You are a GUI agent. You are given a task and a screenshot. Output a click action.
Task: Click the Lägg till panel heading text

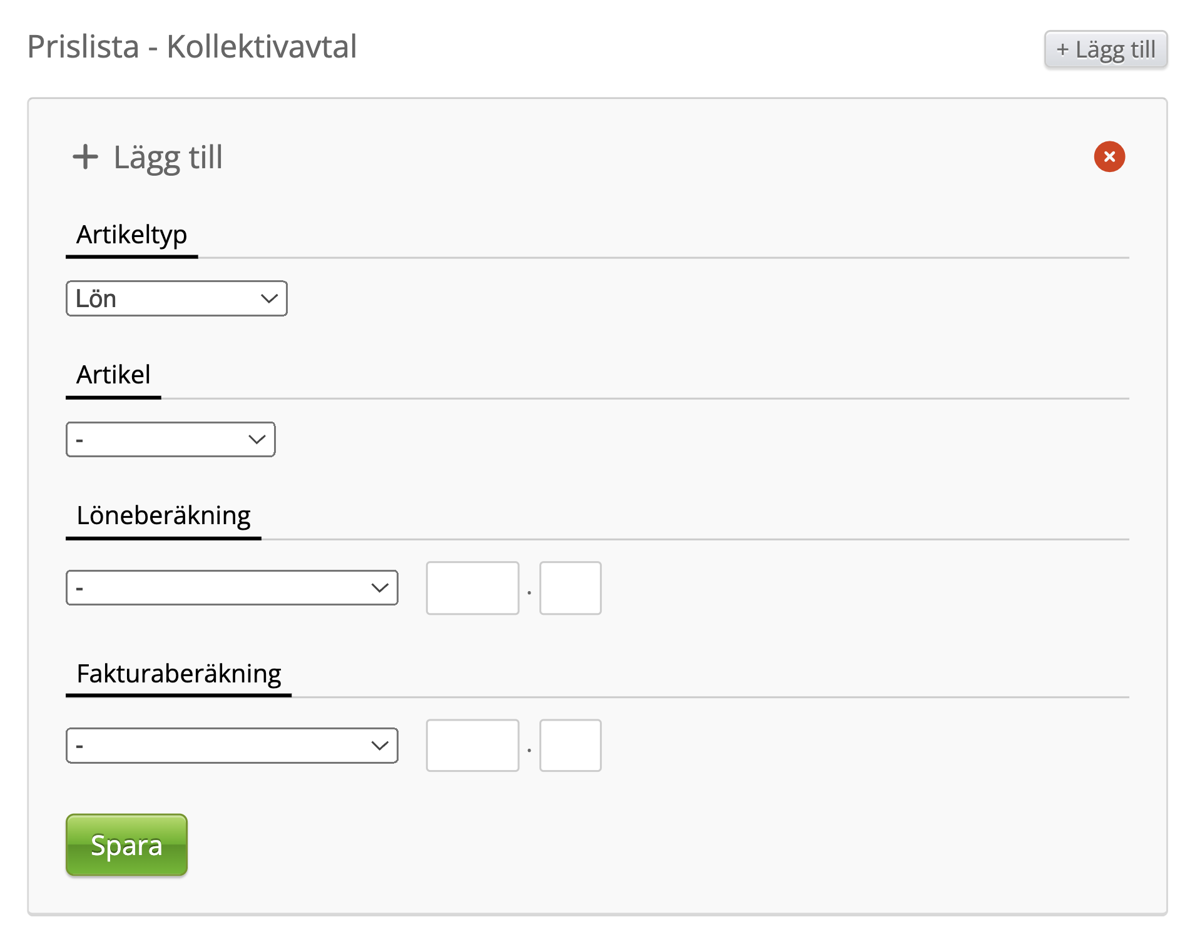click(168, 157)
